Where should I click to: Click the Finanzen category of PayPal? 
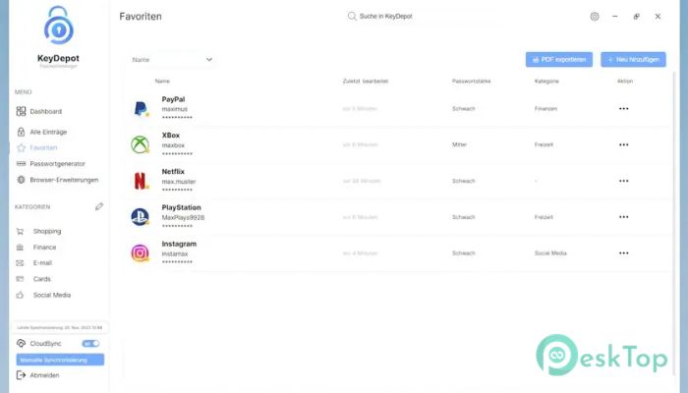pos(545,109)
